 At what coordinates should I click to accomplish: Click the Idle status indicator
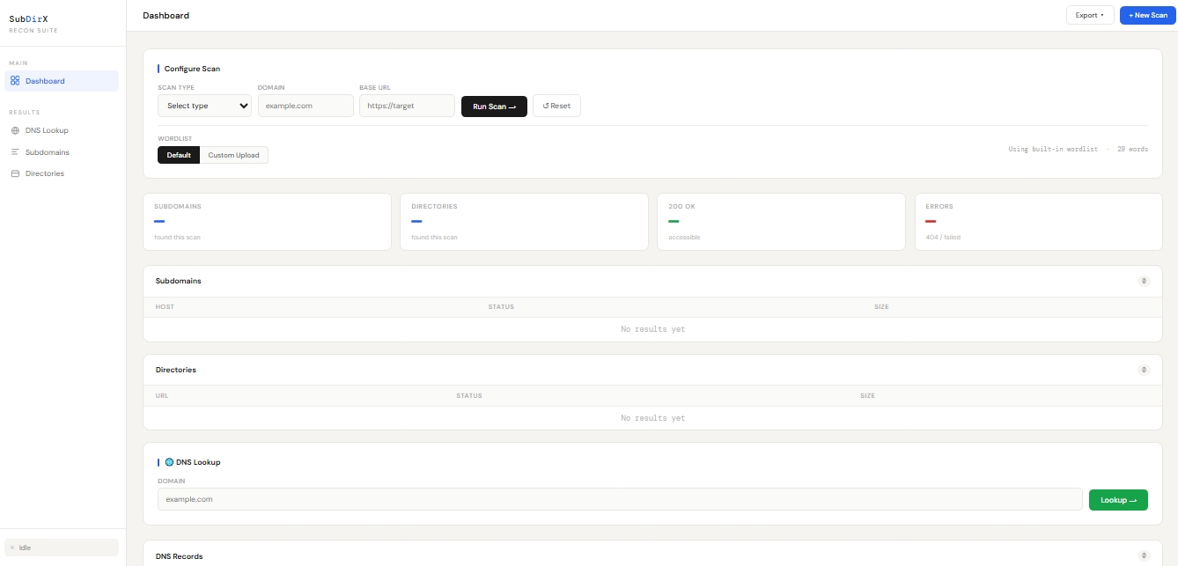pyautogui.click(x=62, y=548)
